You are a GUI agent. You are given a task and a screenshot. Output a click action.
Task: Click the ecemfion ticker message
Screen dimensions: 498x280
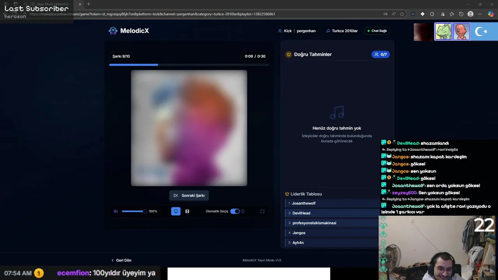coord(106,273)
